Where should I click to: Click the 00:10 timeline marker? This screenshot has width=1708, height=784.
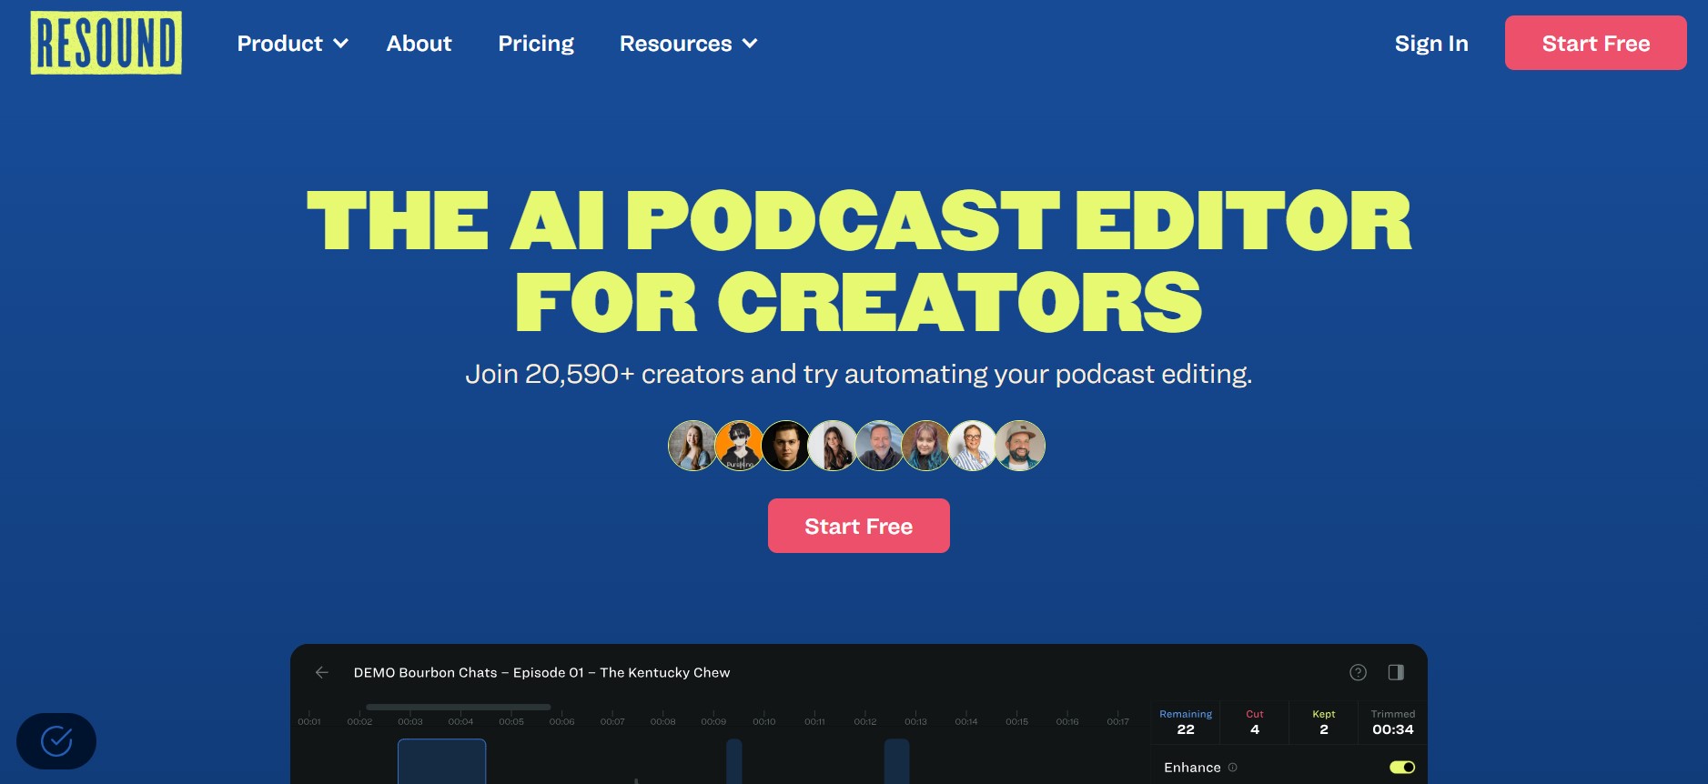click(x=764, y=721)
